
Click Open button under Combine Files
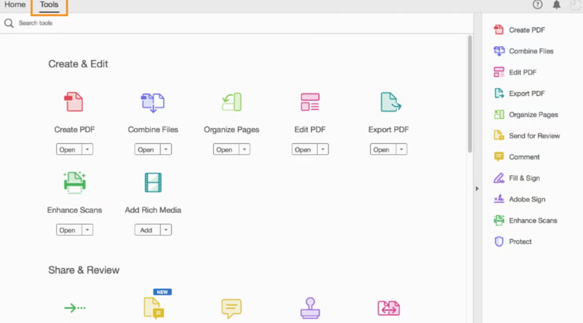point(147,149)
